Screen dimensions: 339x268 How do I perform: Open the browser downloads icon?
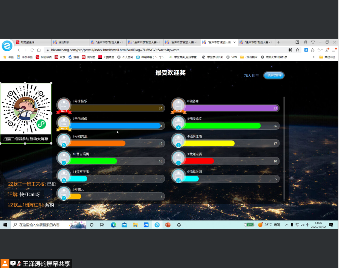[327, 50]
